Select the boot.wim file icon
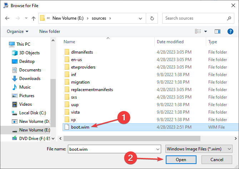This screenshot has height=169, width=239. point(67,127)
